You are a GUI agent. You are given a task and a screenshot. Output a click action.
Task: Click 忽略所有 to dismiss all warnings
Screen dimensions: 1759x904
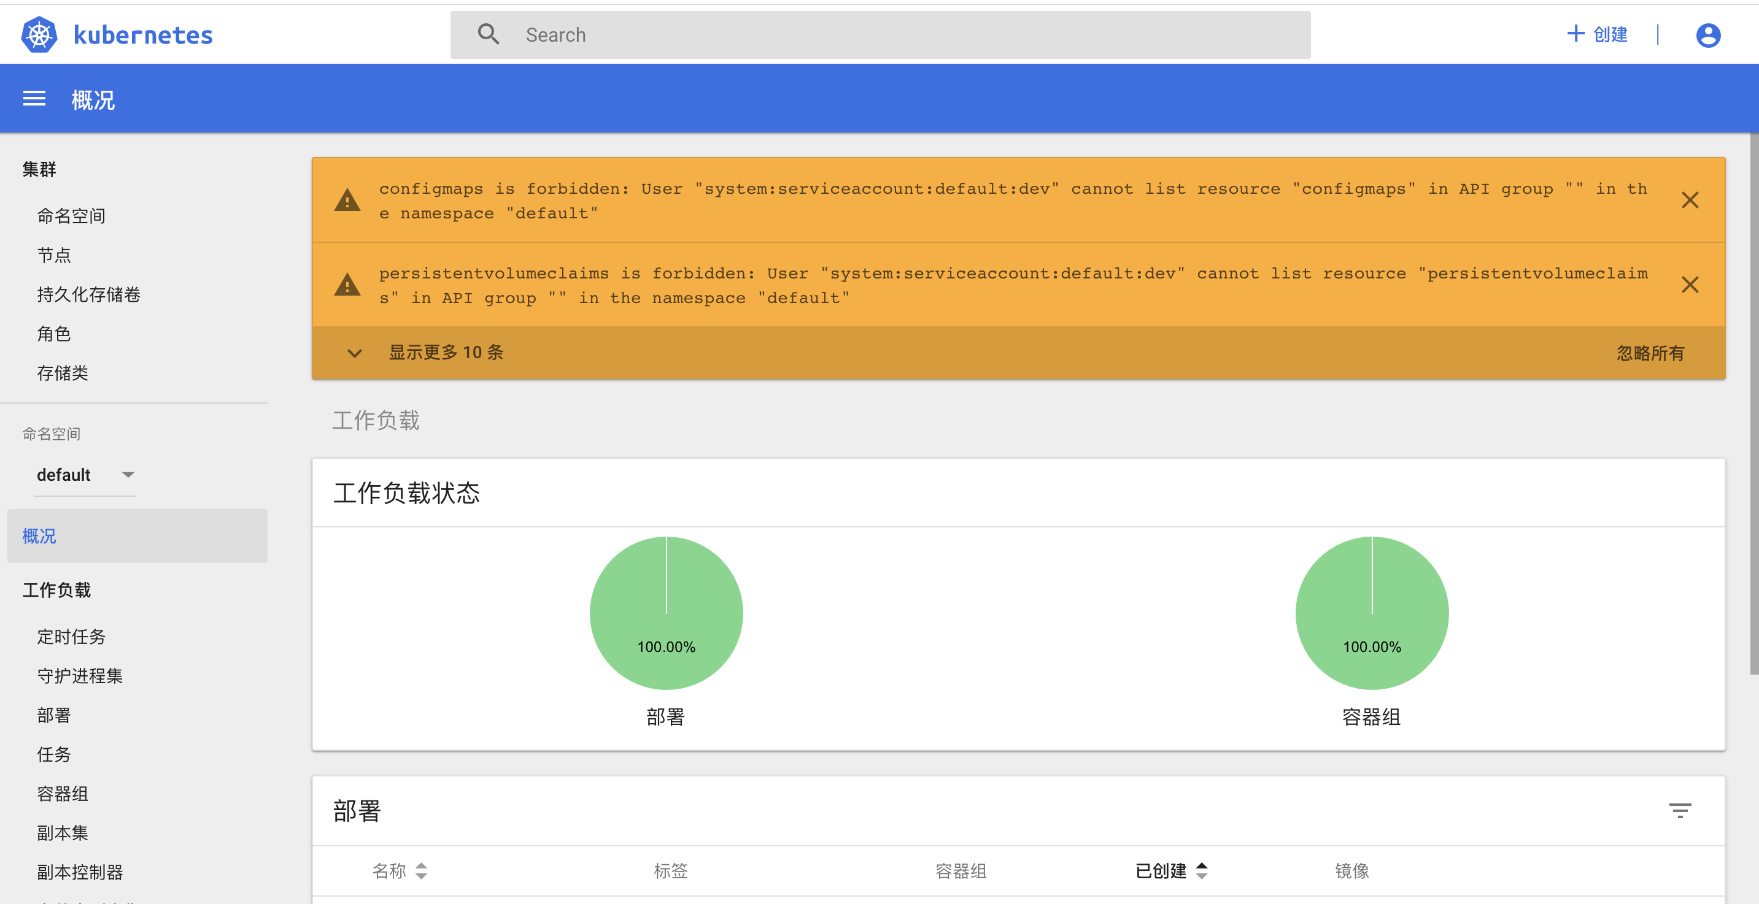coord(1650,353)
